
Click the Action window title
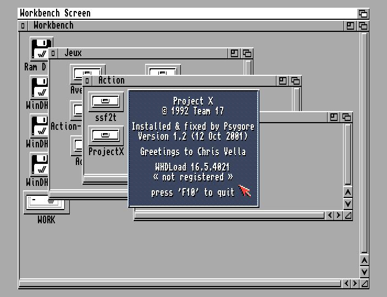point(112,80)
